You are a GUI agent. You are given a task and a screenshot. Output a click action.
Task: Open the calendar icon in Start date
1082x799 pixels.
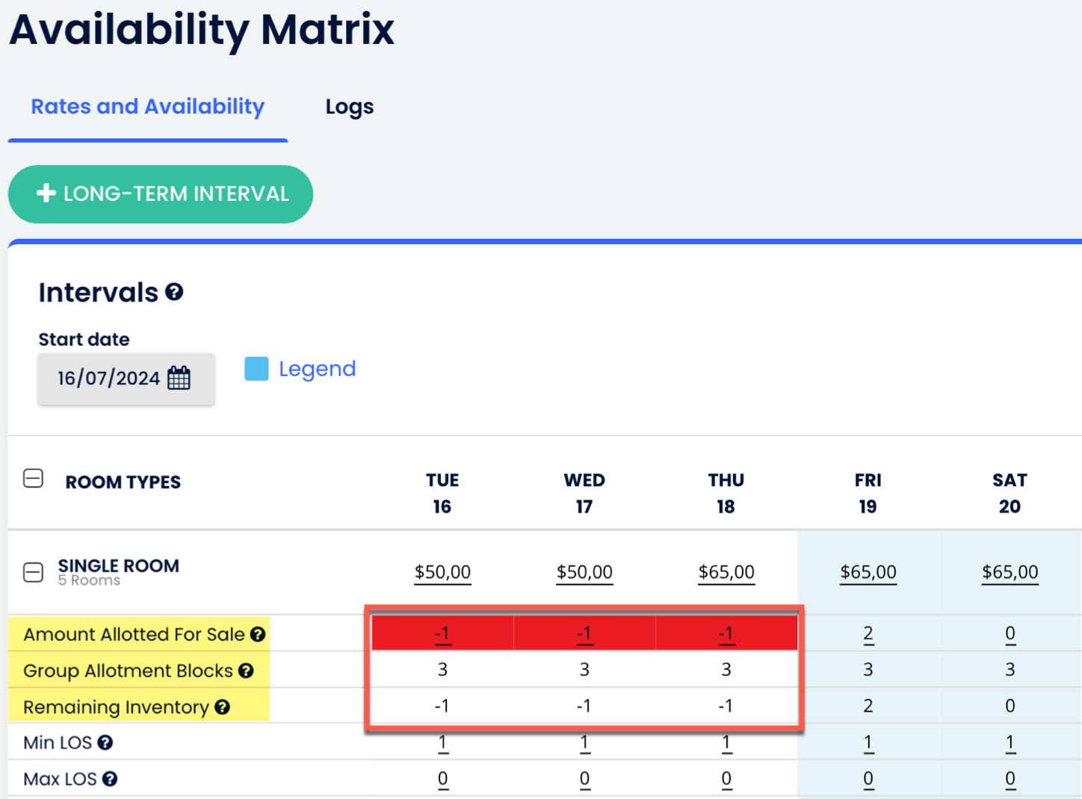click(x=179, y=378)
